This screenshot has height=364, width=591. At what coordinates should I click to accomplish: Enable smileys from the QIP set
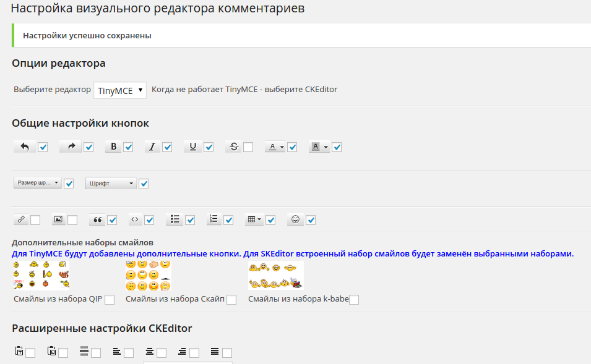[x=110, y=300]
